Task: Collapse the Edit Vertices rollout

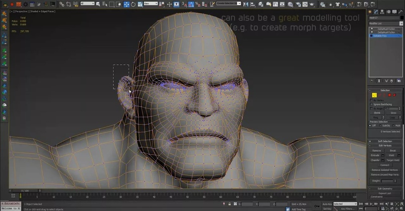Action: click(385, 145)
